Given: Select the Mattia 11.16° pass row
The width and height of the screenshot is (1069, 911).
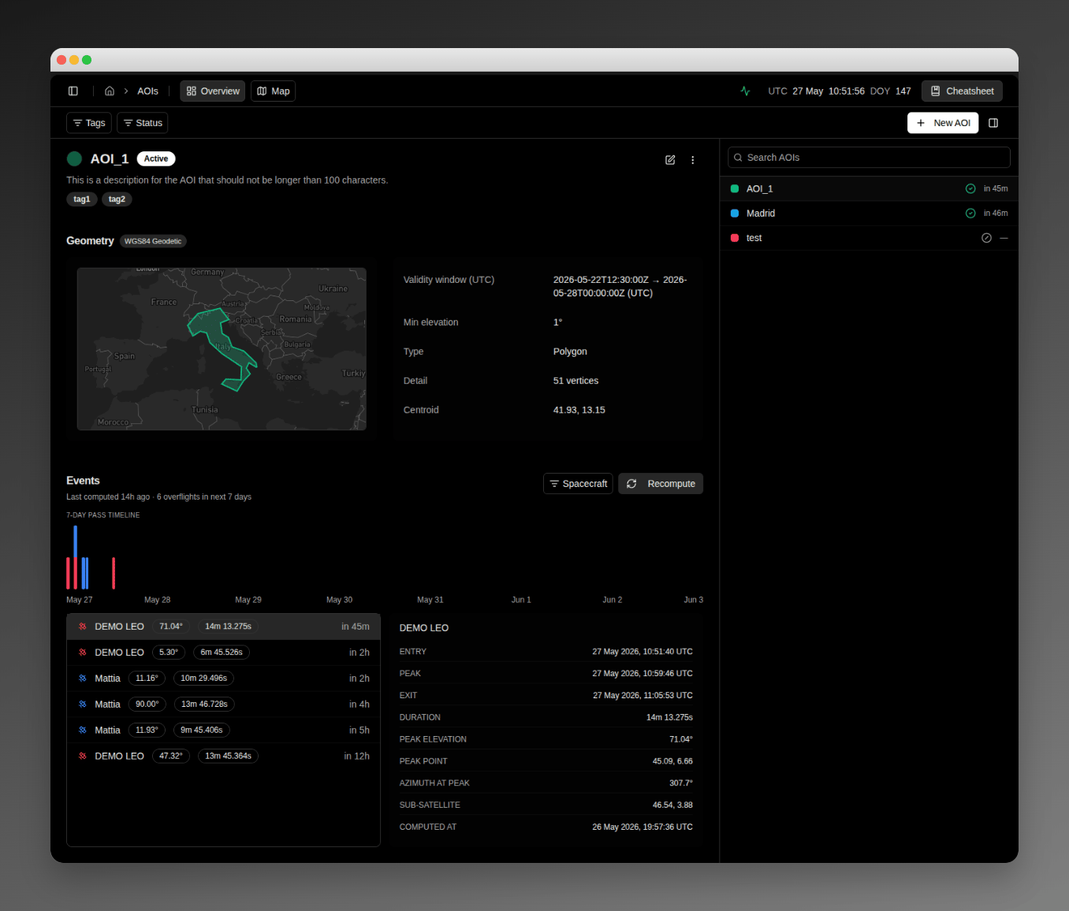Looking at the screenshot, I should [x=224, y=679].
